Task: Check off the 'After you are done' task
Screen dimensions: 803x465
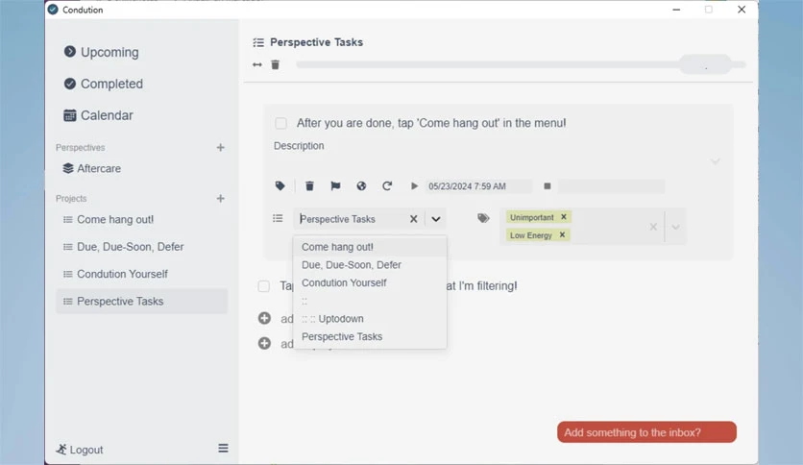Action: click(280, 123)
